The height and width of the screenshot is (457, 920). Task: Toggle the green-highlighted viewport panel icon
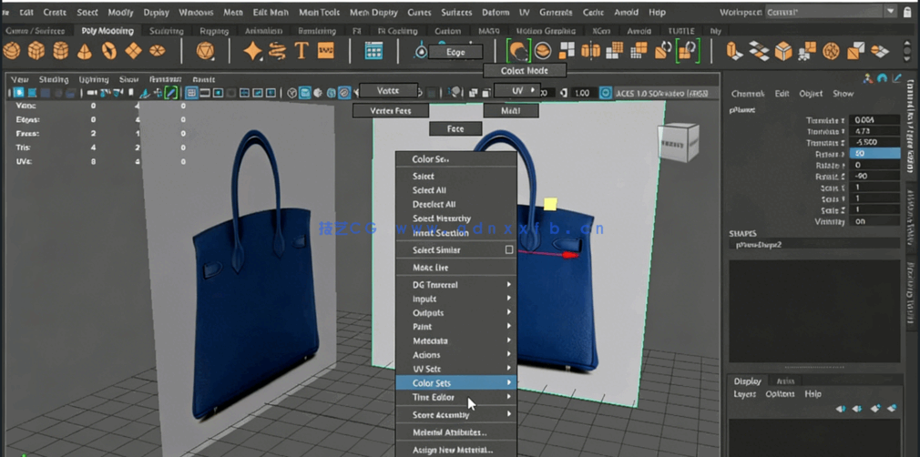coord(170,93)
